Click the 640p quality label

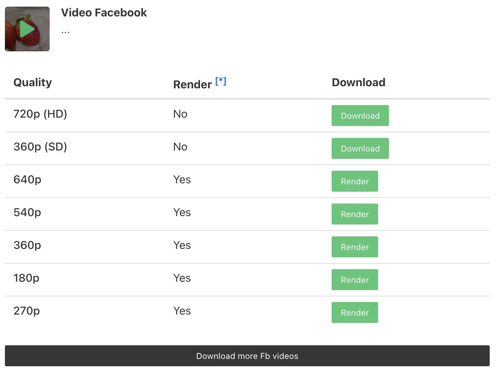pos(27,179)
